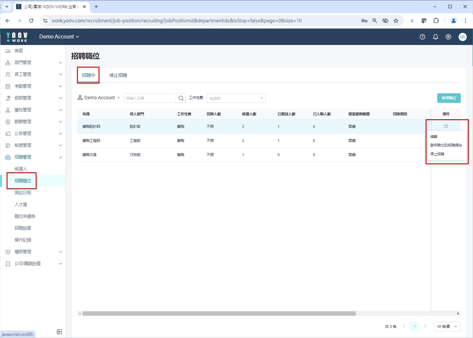Click the help question mark icon
This screenshot has width=473, height=338.
tap(422, 37)
